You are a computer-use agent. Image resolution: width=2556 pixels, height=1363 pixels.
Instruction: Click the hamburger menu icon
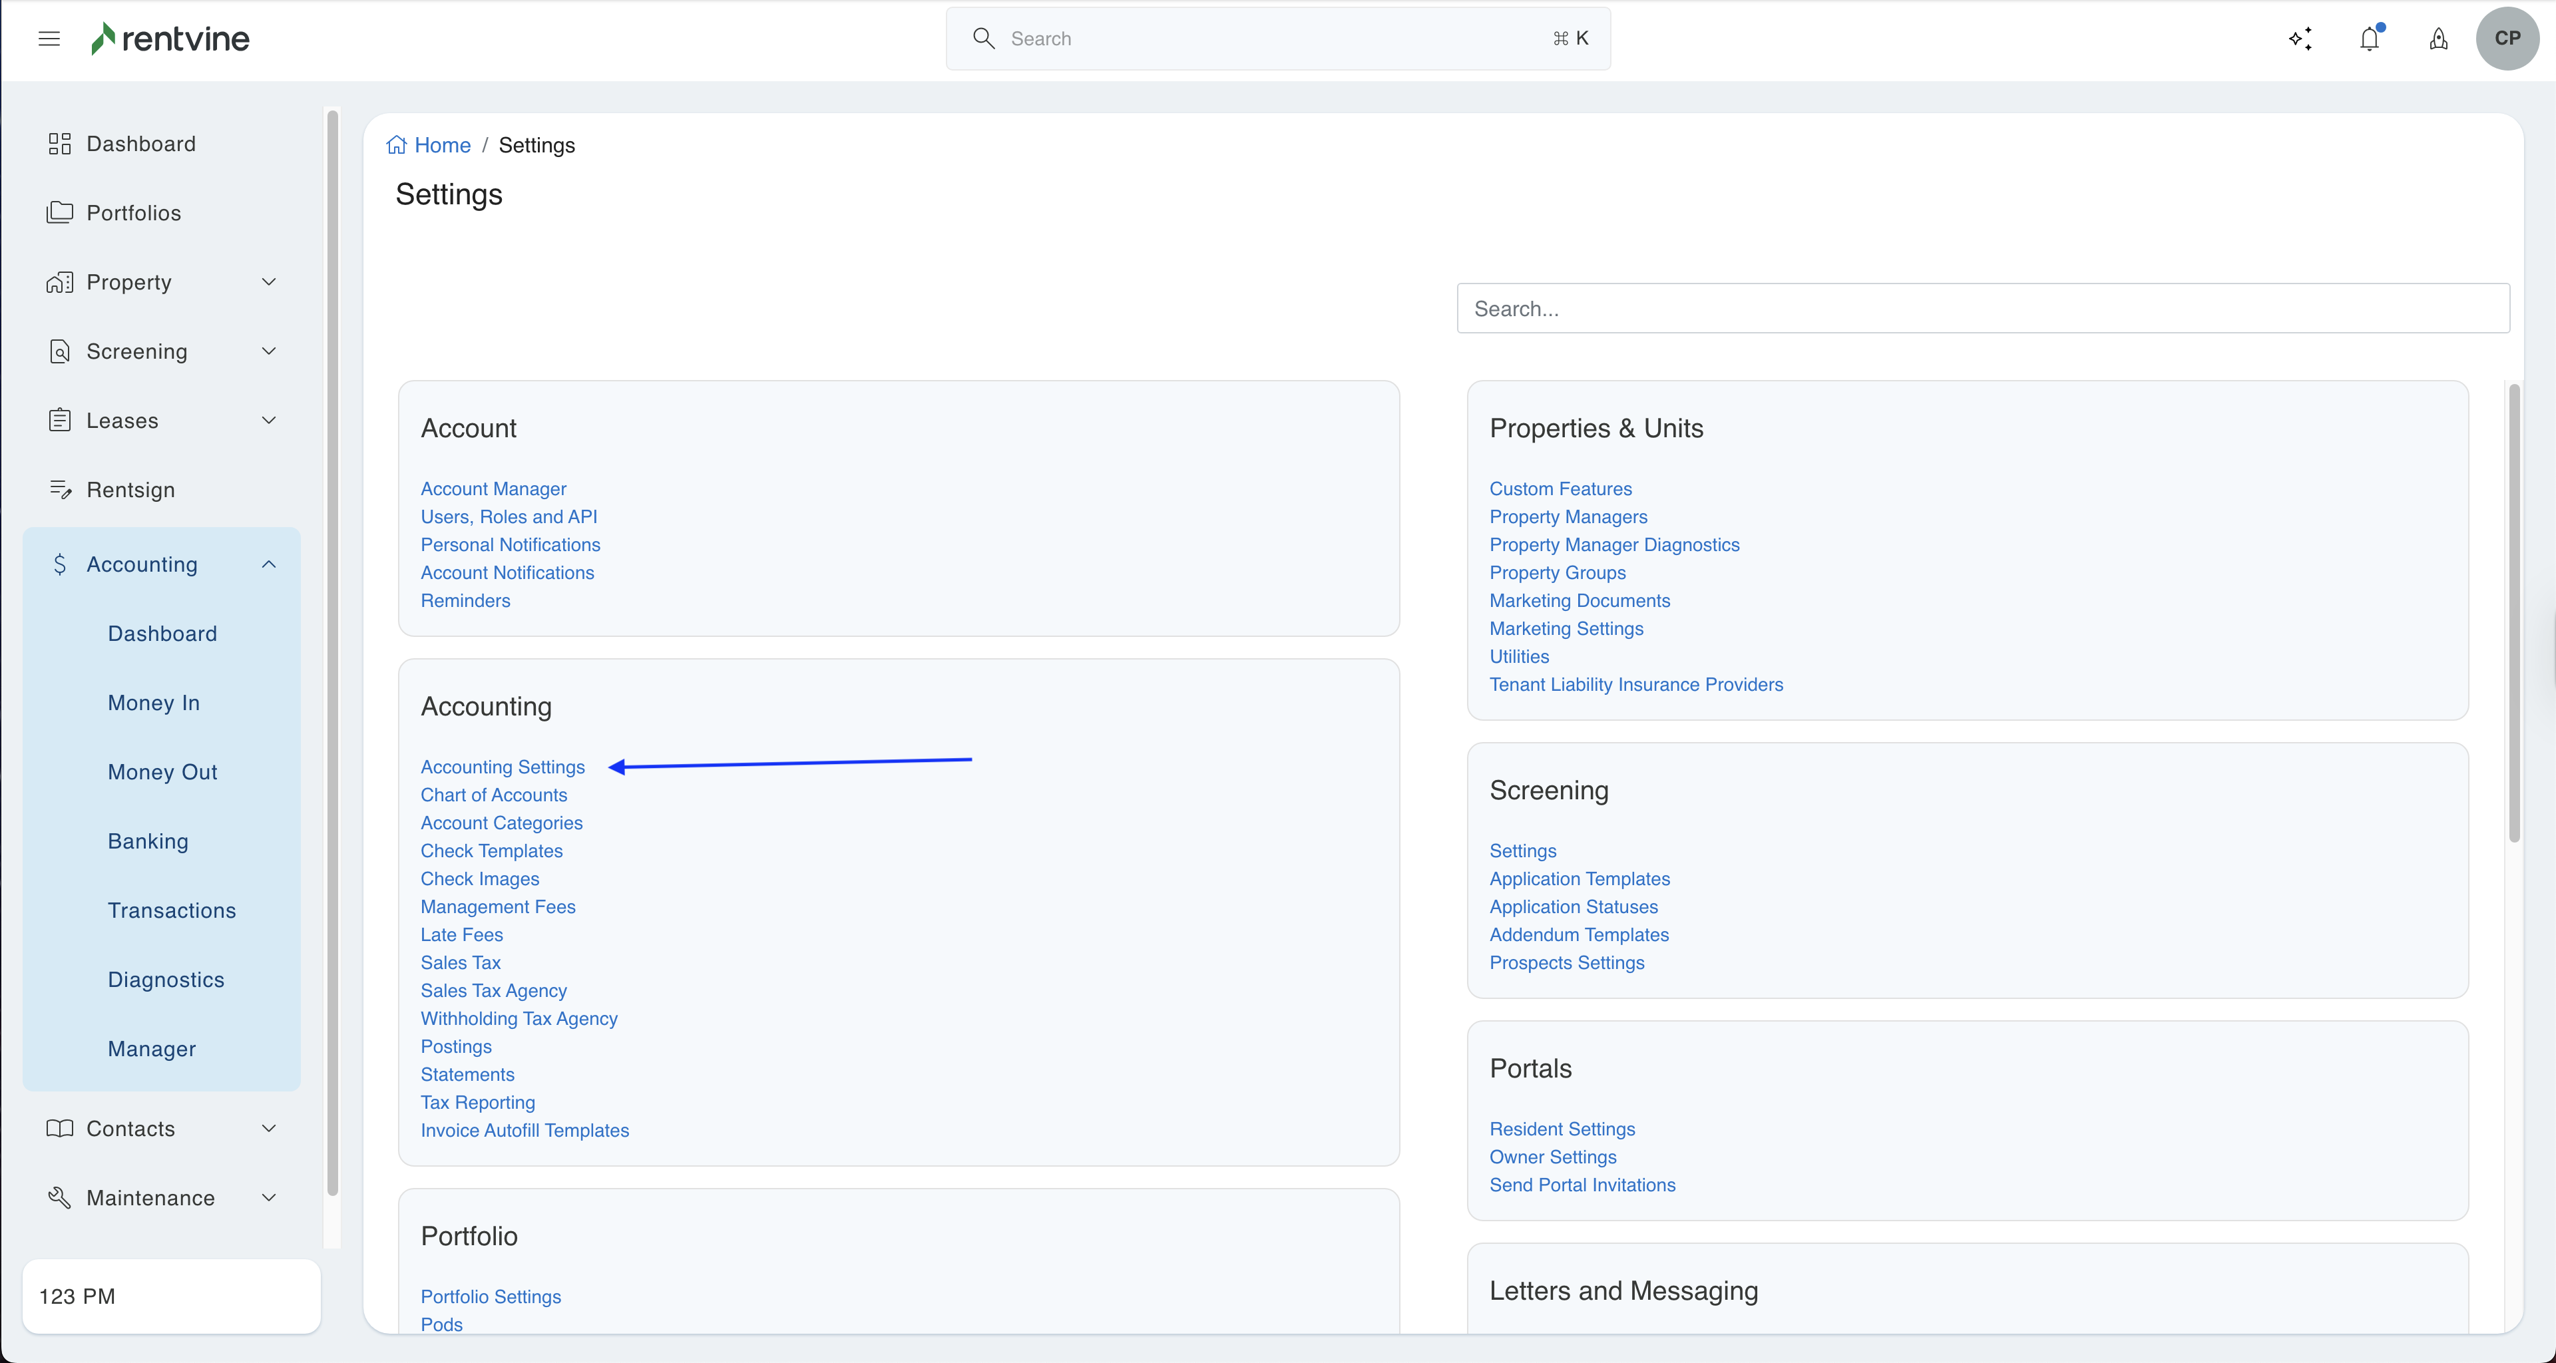(49, 39)
